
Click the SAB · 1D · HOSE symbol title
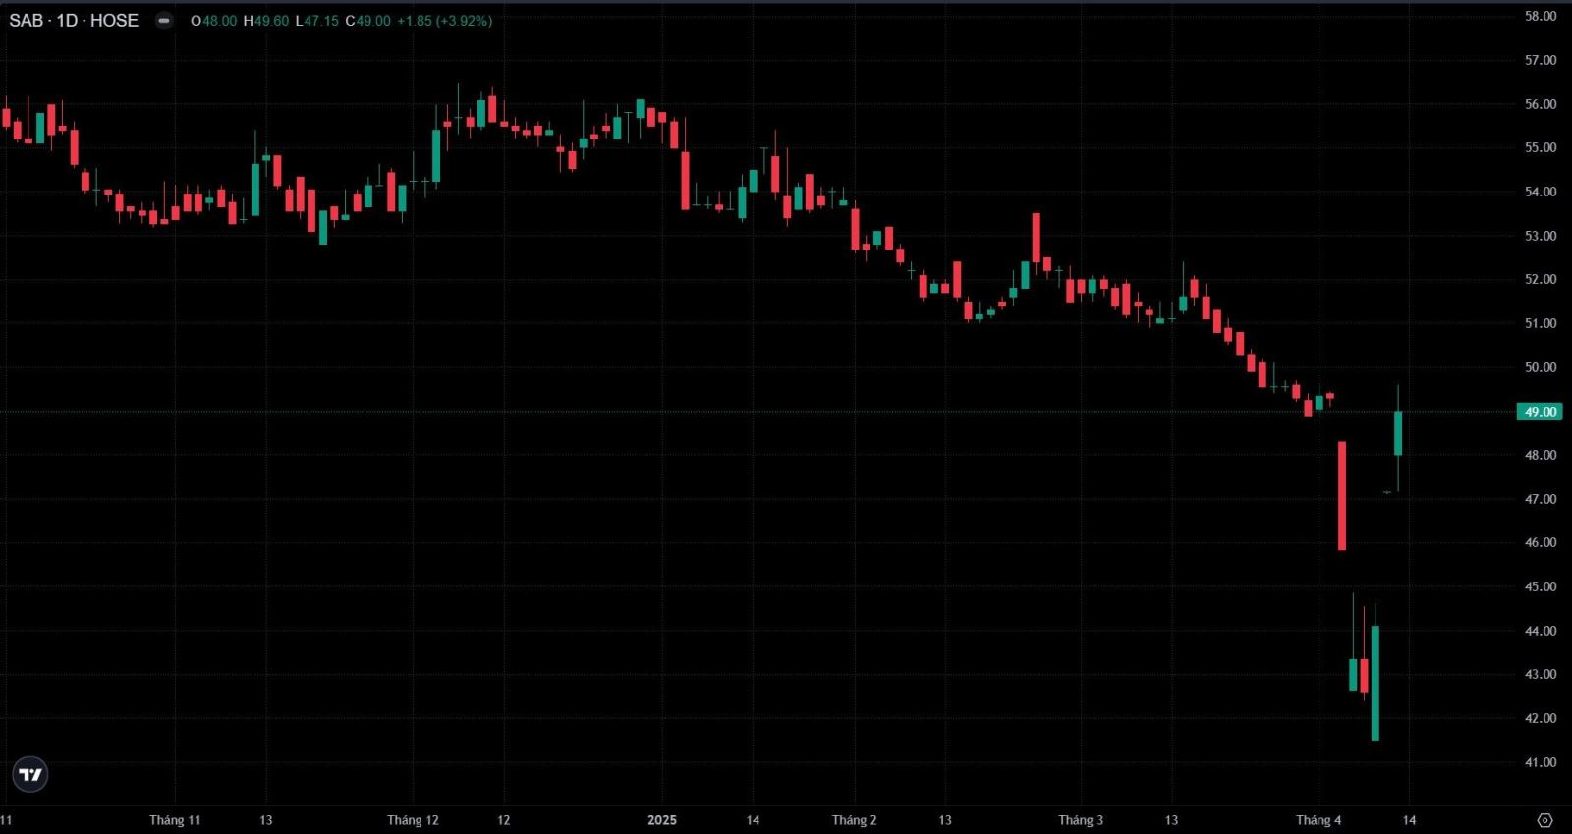(74, 21)
